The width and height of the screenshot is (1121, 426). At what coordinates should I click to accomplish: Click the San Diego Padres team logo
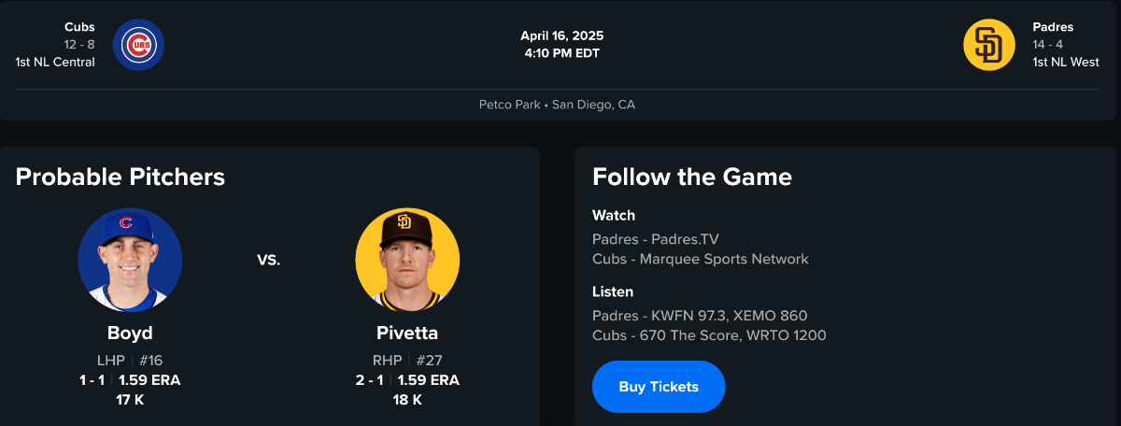coord(988,45)
